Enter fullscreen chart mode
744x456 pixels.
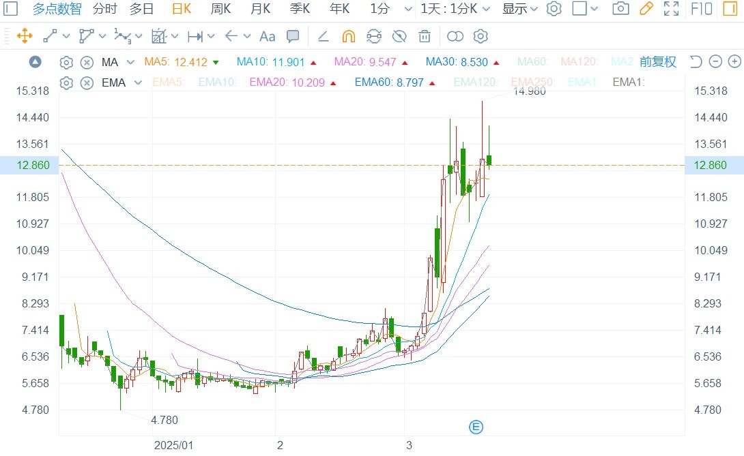672,9
